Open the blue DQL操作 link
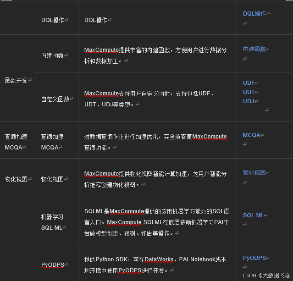The image size is (293, 281). point(254,13)
